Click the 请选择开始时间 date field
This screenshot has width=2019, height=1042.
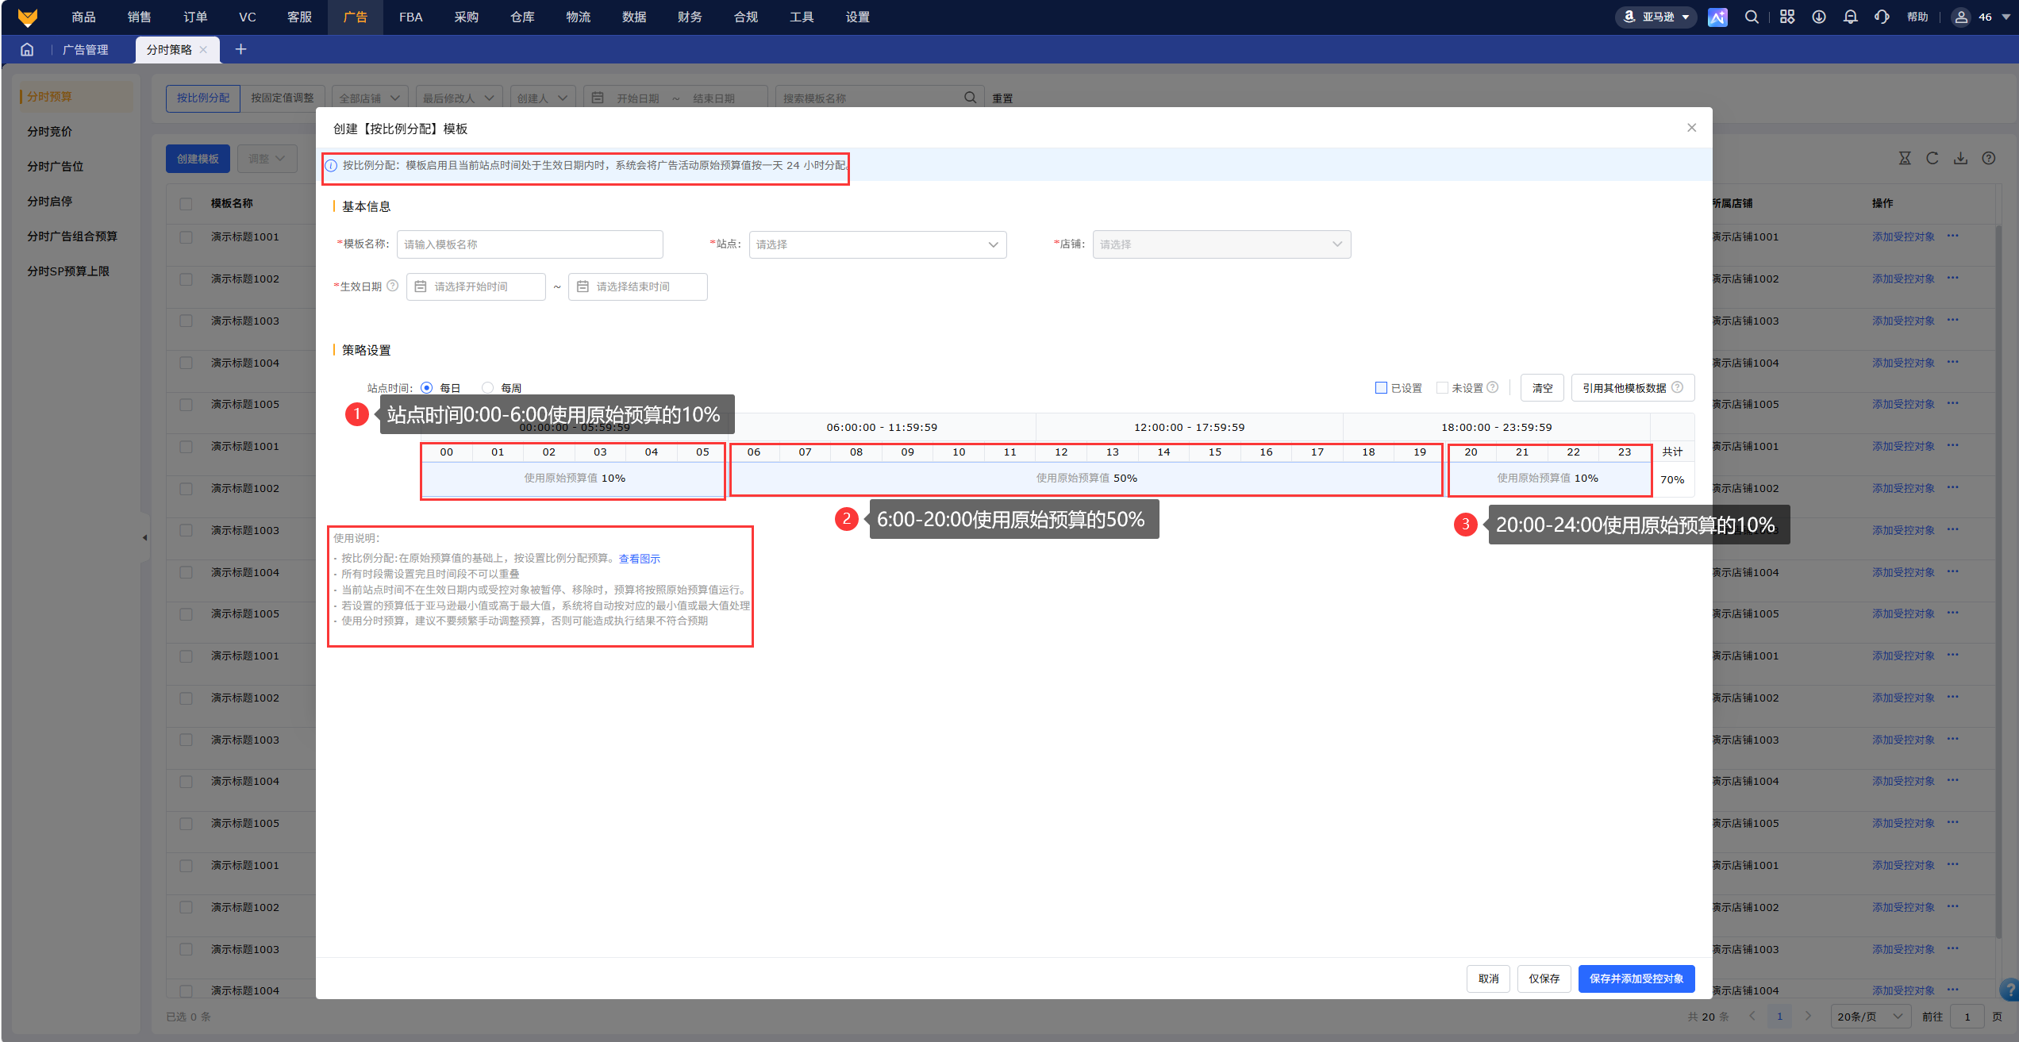point(476,286)
